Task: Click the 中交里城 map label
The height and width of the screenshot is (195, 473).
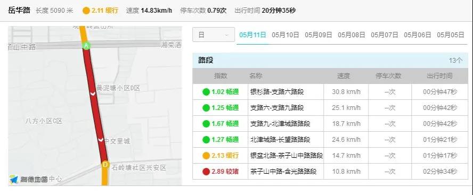Action: click(x=117, y=141)
